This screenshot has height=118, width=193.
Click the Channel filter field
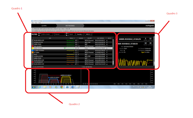pos(60,34)
